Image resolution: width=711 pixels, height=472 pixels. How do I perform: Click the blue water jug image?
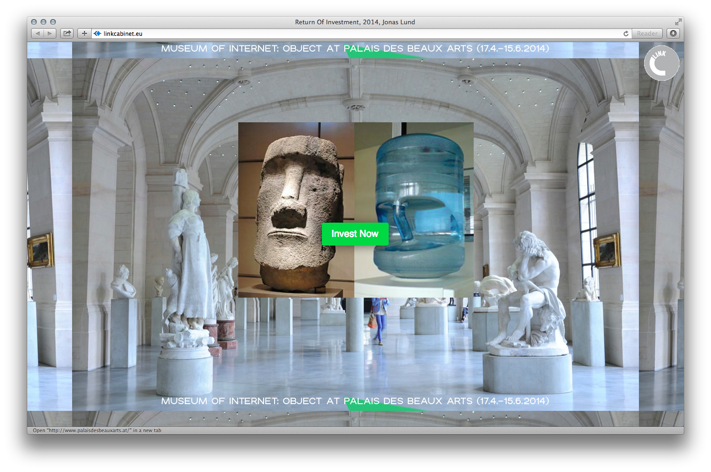click(x=414, y=210)
